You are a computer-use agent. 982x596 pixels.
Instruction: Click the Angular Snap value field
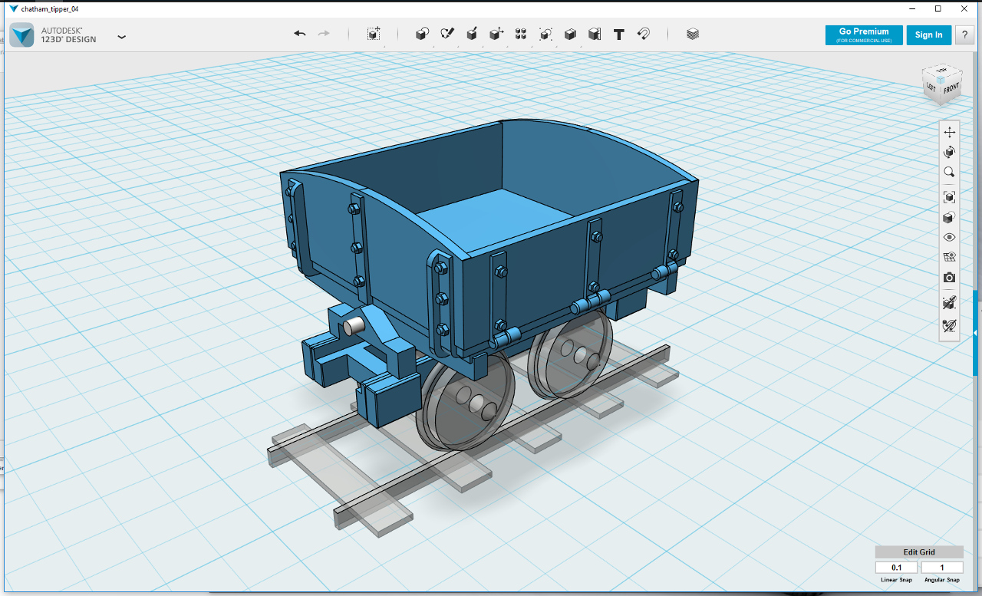click(942, 568)
